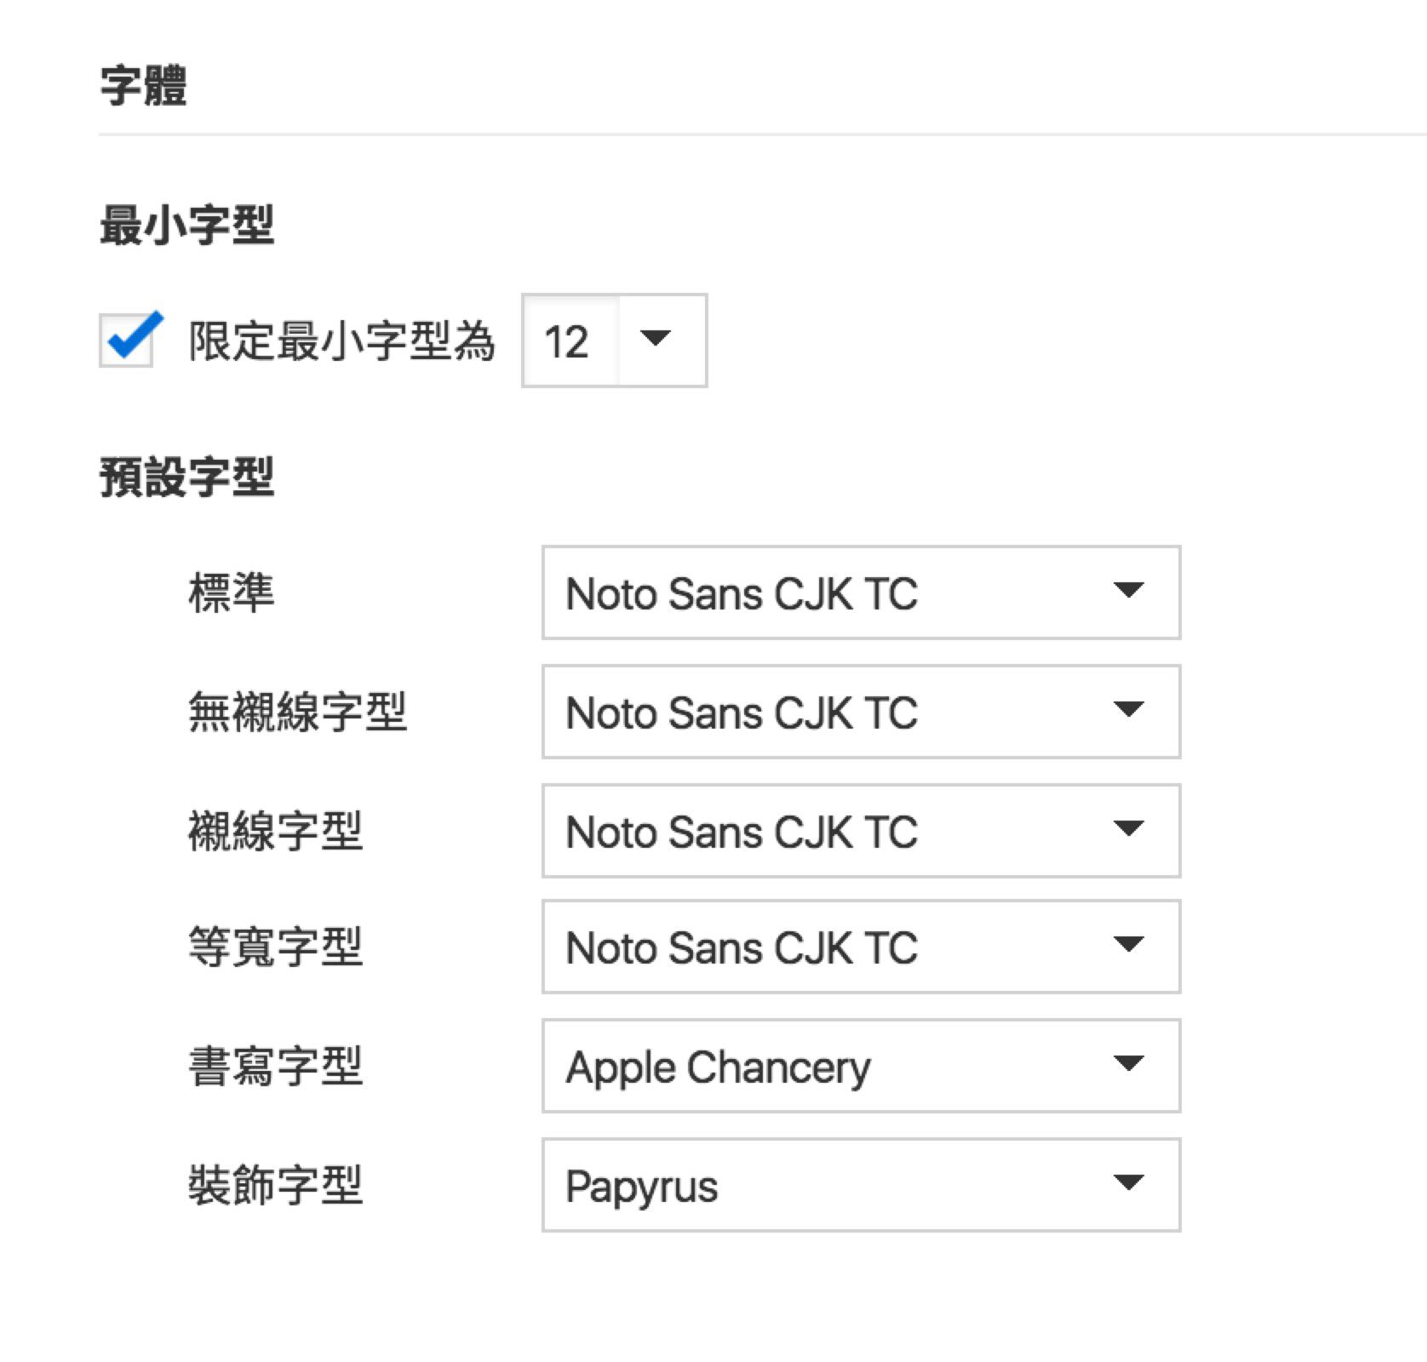
Task: Click the 字體 section heading
Action: (x=143, y=86)
